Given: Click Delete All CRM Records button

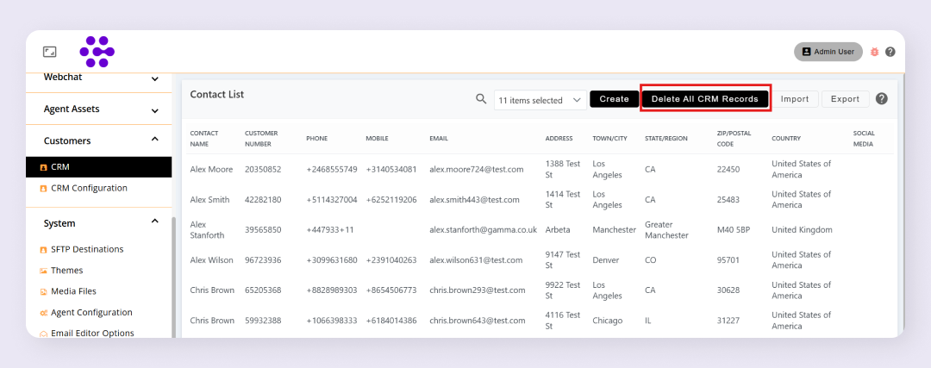Looking at the screenshot, I should (x=704, y=99).
